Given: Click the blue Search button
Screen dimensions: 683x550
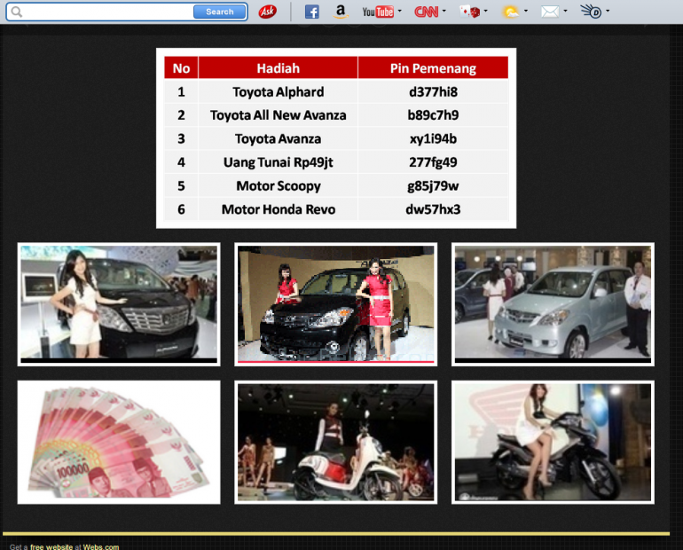Looking at the screenshot, I should click(220, 12).
